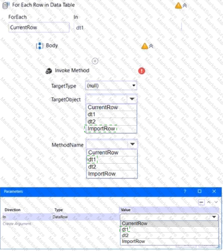
Task: Click the plus icon to add activity
Action: [95, 61]
